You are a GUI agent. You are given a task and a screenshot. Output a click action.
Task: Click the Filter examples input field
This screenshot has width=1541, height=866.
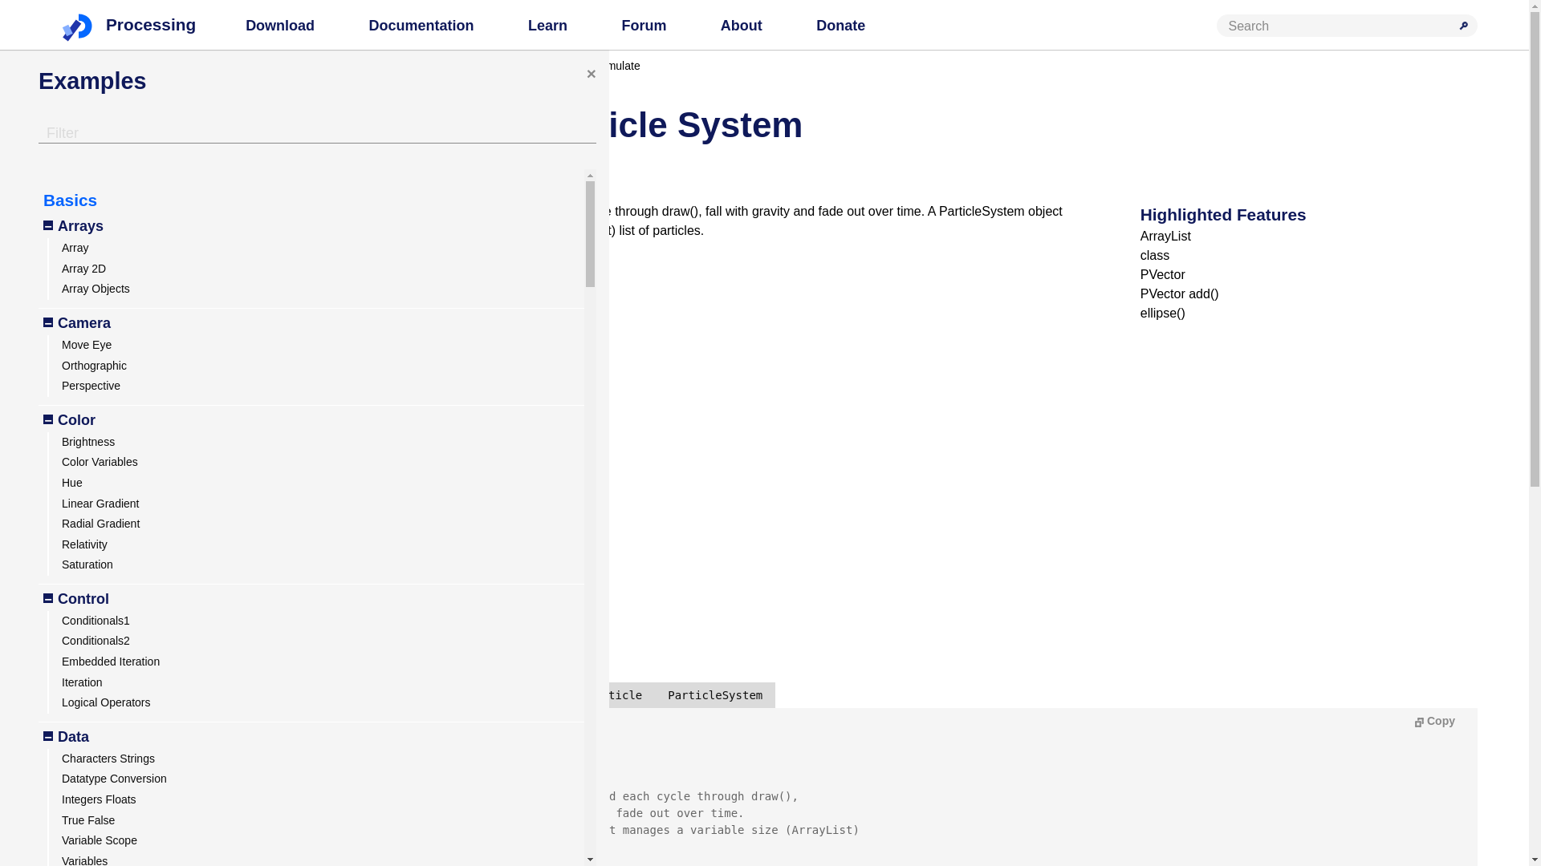tap(317, 133)
